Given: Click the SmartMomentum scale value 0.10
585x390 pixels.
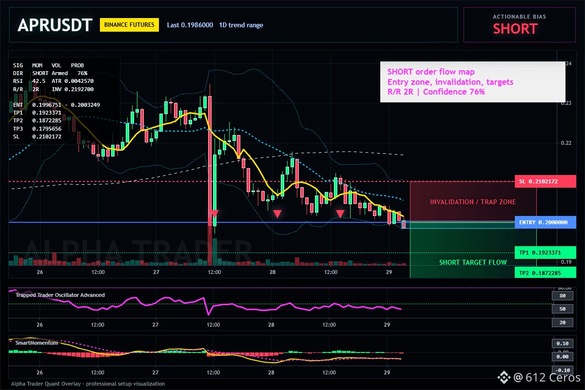Looking at the screenshot, I should tap(562, 343).
